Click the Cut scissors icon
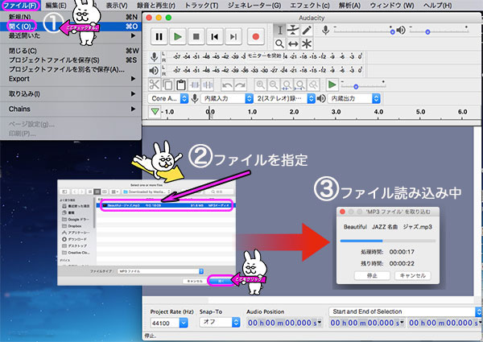Screen dimensions: 483x342 pyautogui.click(x=155, y=84)
